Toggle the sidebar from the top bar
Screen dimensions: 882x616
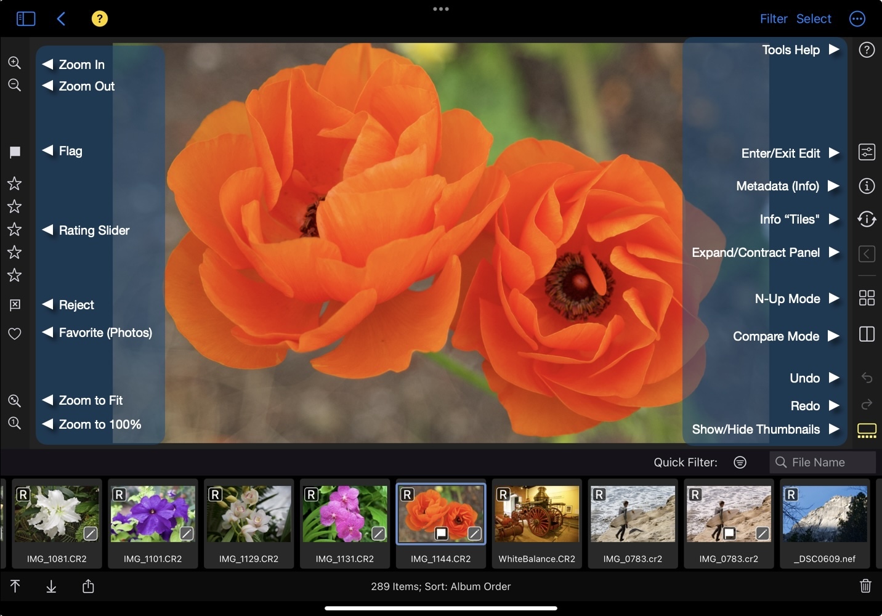point(26,19)
